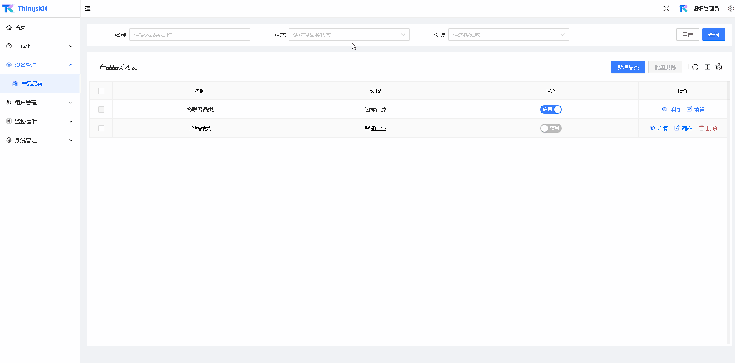This screenshot has width=735, height=363.
Task: Select 产品品类 sidebar menu item
Action: tap(32, 84)
